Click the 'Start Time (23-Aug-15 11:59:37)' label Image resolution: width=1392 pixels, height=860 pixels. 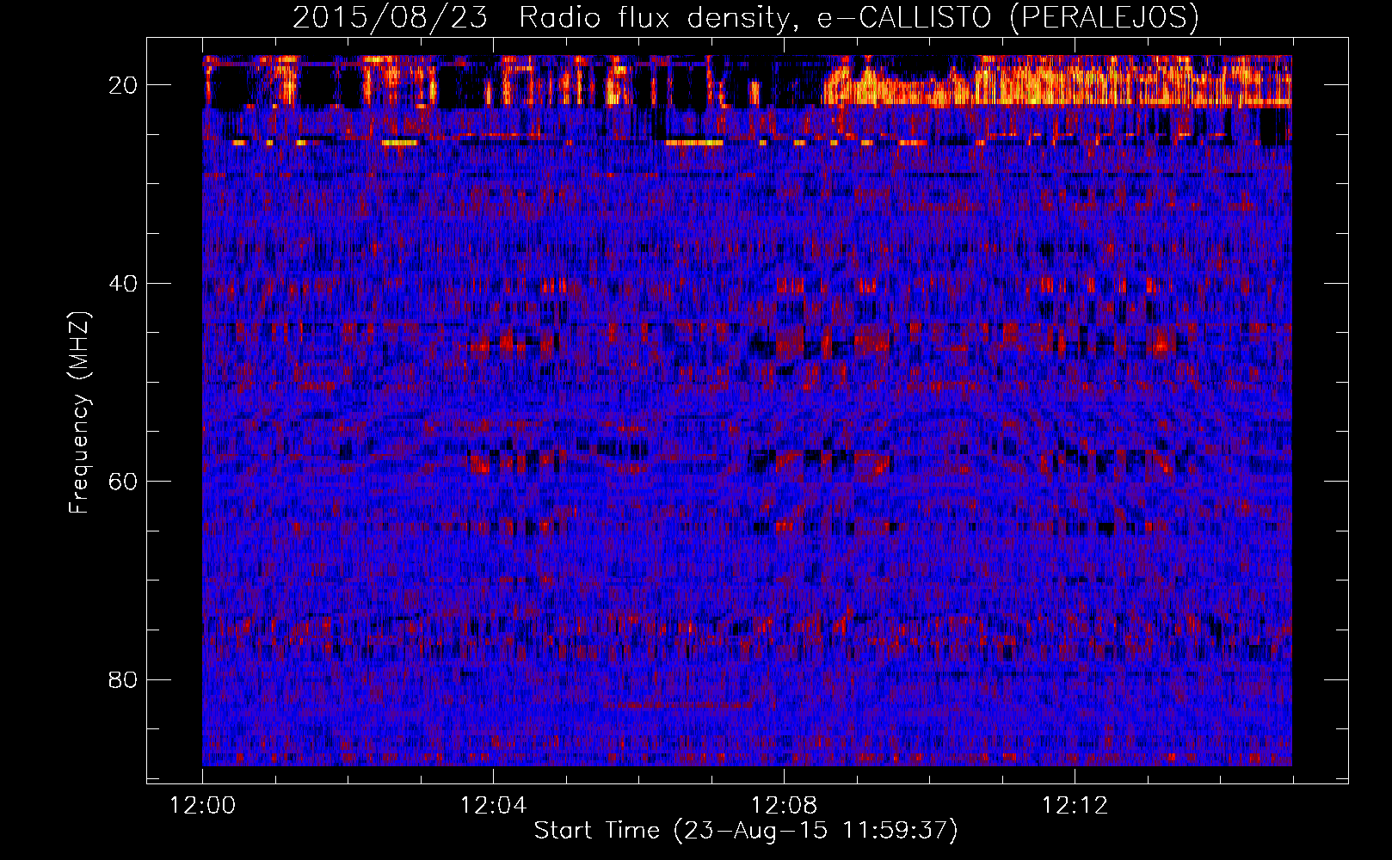coord(746,831)
